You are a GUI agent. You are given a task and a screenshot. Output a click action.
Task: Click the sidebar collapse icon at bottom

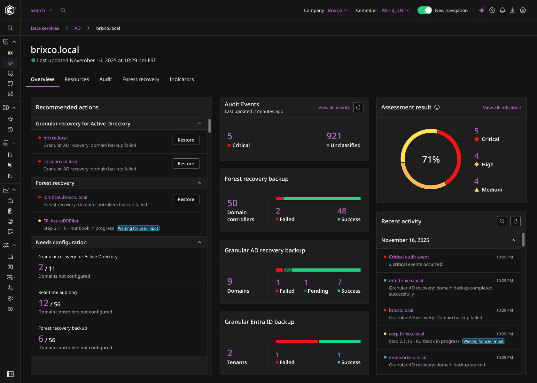(x=10, y=374)
